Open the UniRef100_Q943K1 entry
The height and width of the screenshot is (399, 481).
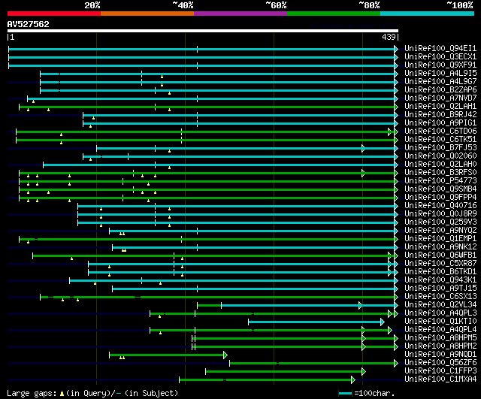440,280
